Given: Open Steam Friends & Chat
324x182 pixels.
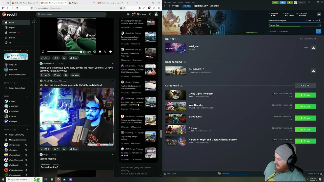Looking at the screenshot, I should point(315,174).
